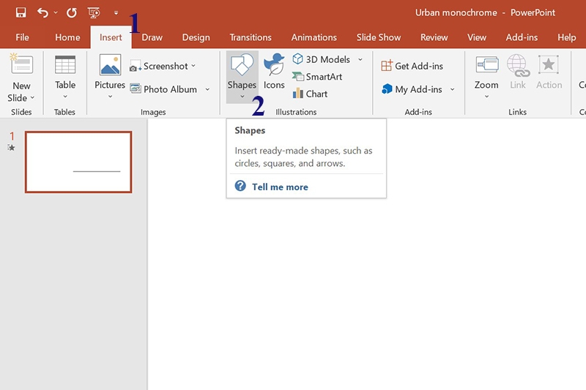586x390 pixels.
Task: Expand the 3D Models dropdown arrow
Action: tap(360, 60)
